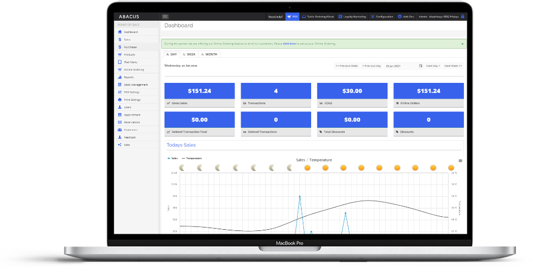Switch to the WEEK tab

tap(189, 54)
